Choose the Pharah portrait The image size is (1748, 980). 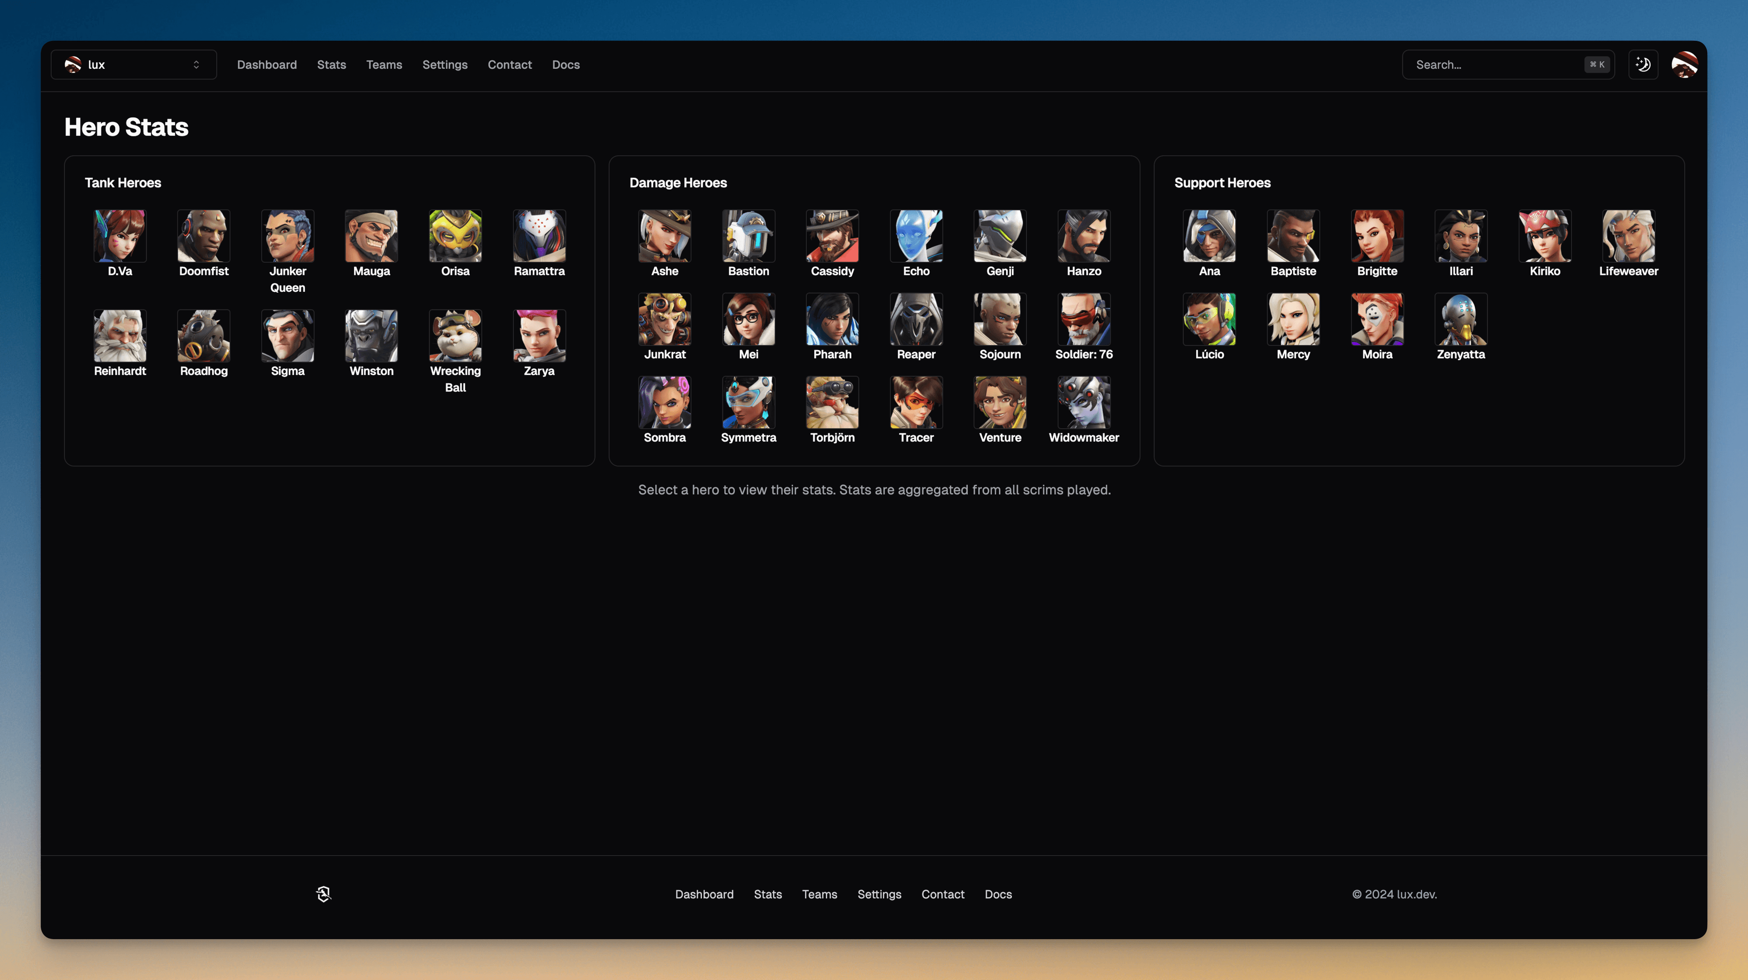coord(832,319)
